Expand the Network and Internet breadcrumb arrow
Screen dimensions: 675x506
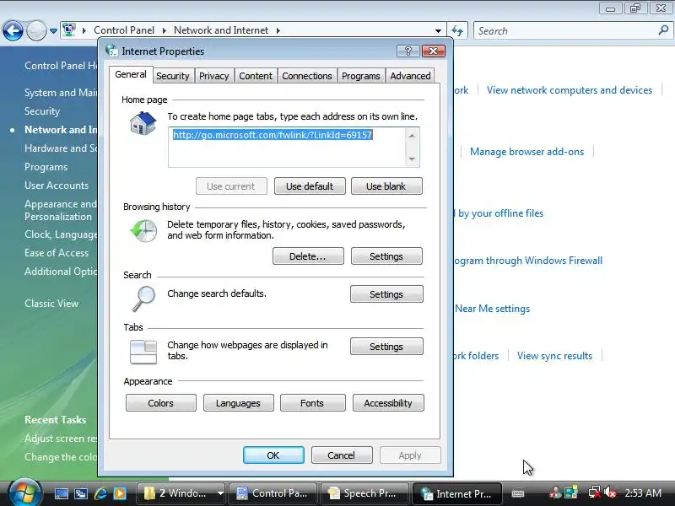[278, 30]
